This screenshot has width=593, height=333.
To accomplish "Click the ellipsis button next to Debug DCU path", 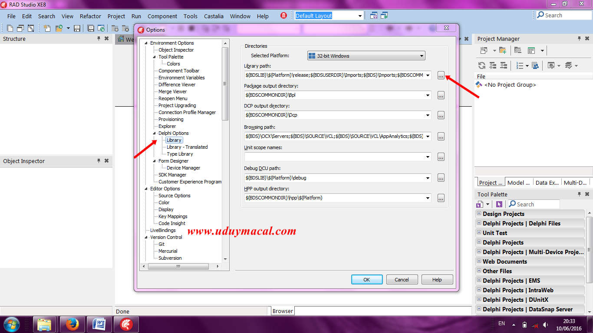I will tap(441, 178).
